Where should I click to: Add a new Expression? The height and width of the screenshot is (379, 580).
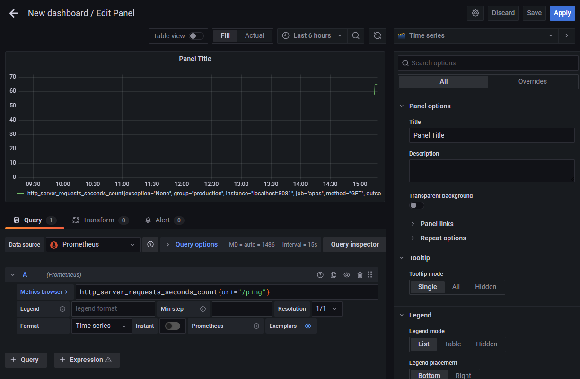click(x=87, y=360)
